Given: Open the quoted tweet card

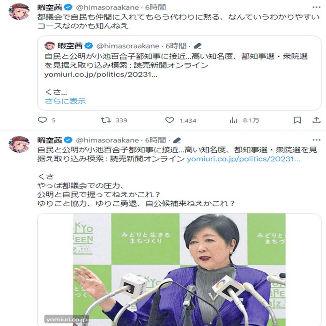Looking at the screenshot, I should coord(179,73).
